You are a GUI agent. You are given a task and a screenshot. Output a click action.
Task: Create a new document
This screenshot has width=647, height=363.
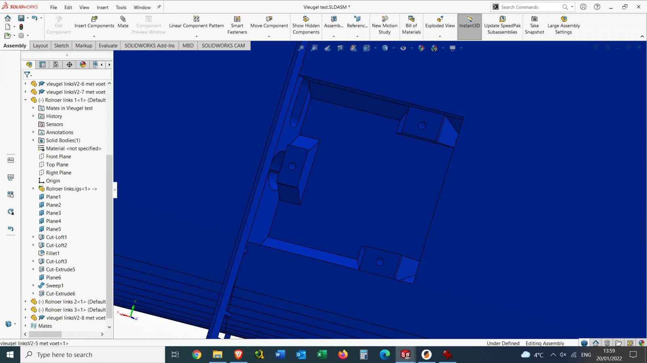pos(8,27)
